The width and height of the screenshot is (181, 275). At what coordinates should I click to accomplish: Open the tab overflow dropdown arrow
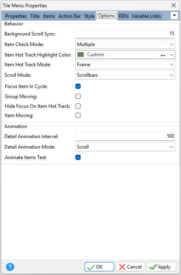(174, 16)
